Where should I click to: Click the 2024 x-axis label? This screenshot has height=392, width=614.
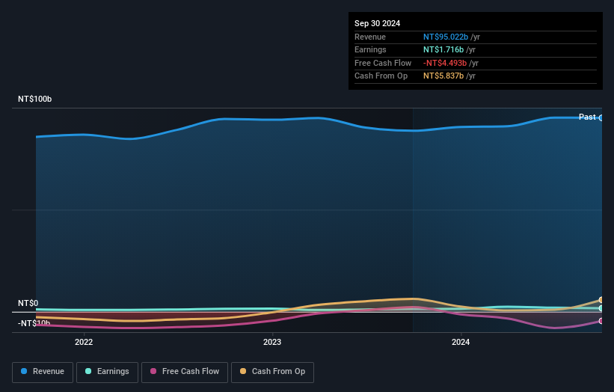(x=461, y=342)
